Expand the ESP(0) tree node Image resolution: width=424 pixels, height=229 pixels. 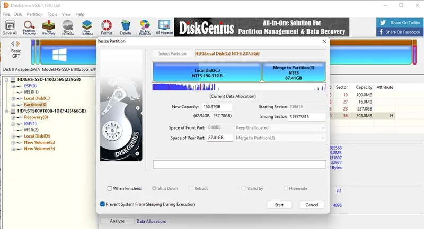tap(13, 86)
